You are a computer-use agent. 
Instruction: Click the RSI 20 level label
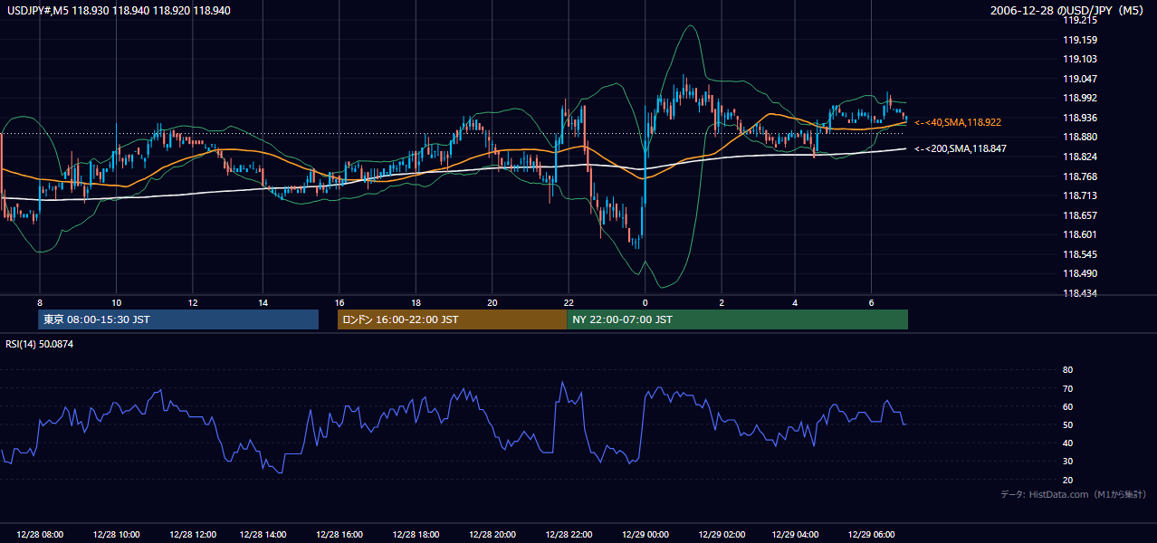(1067, 480)
